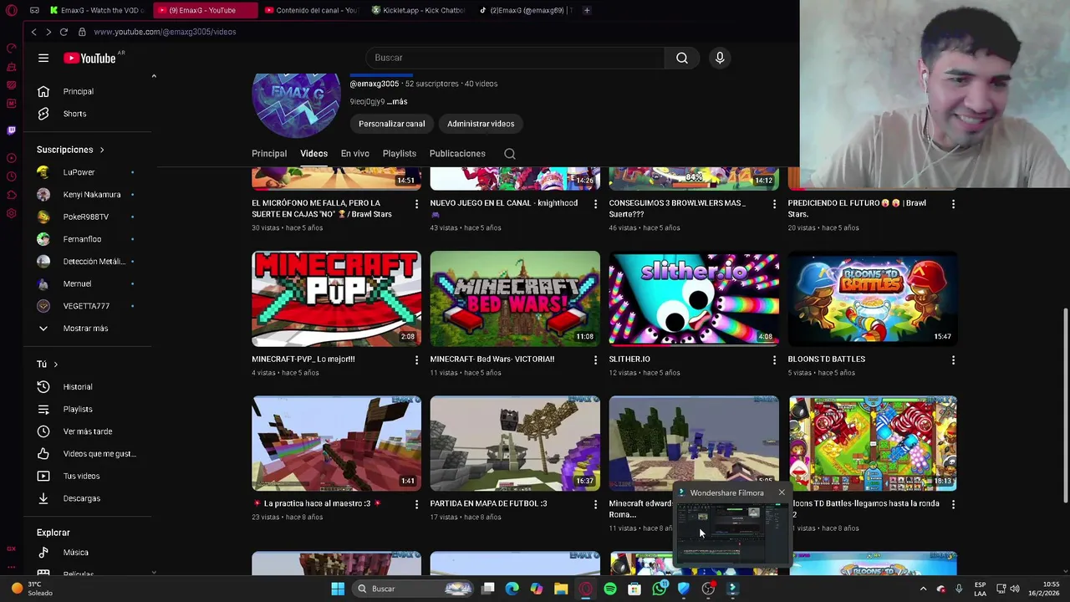Open WhatsApp from the taskbar
1070x602 pixels.
coord(660,589)
